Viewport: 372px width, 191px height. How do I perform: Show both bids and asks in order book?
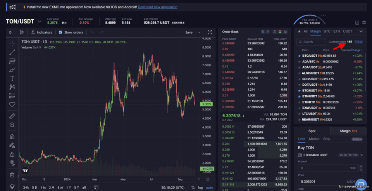(280, 32)
